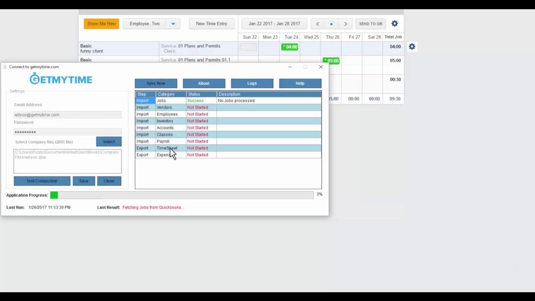Focus the Password field
535x301 pixels.
67,132
